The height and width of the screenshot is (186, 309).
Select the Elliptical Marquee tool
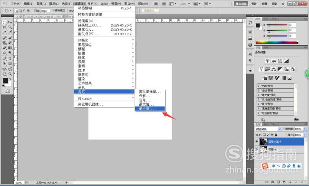point(5,22)
